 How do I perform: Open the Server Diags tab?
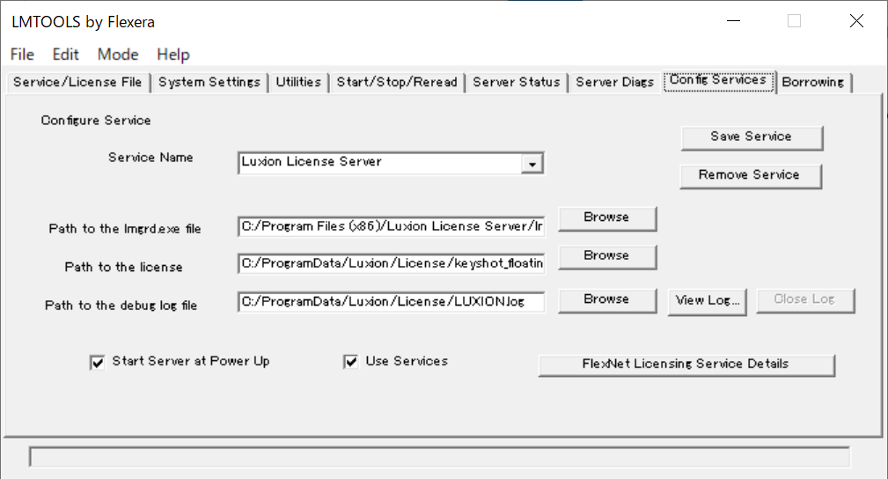coord(614,82)
